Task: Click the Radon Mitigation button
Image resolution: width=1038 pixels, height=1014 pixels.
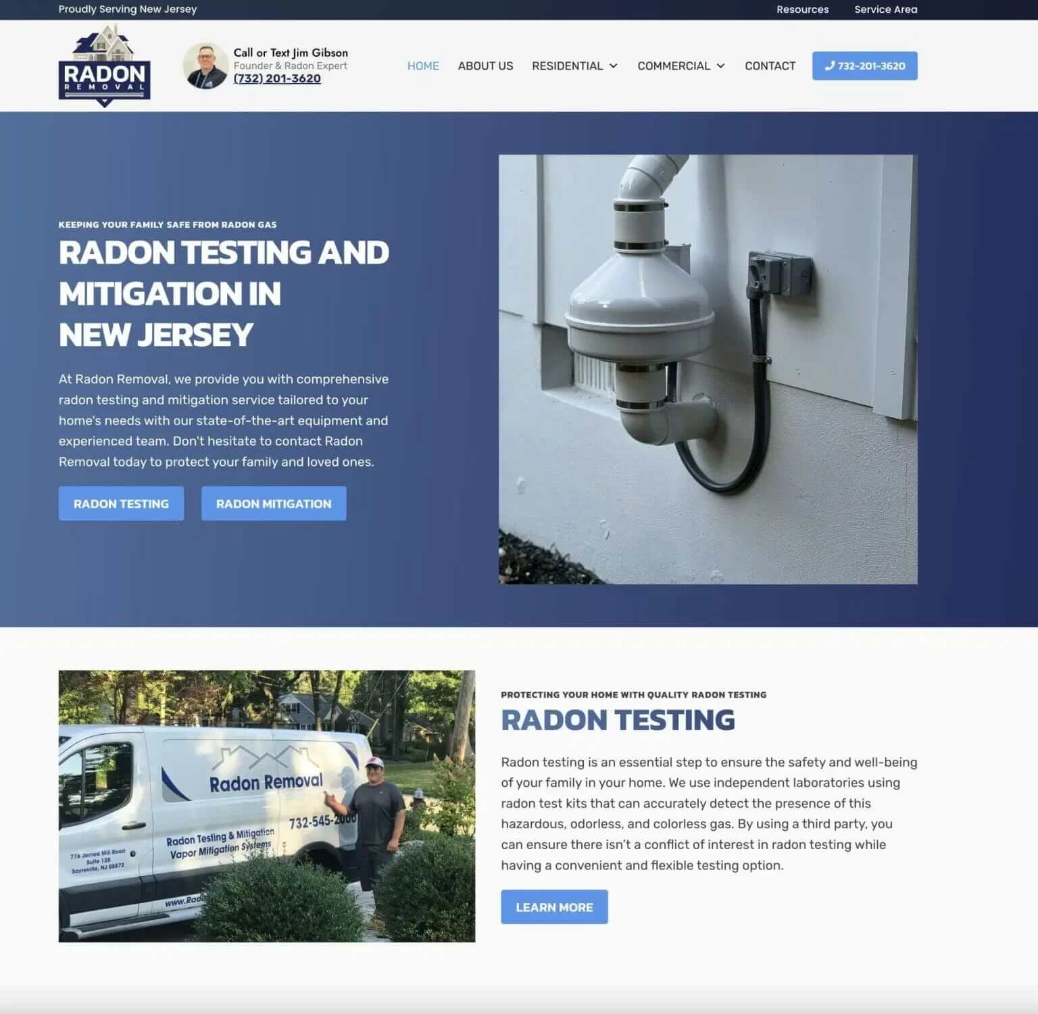Action: (x=274, y=504)
